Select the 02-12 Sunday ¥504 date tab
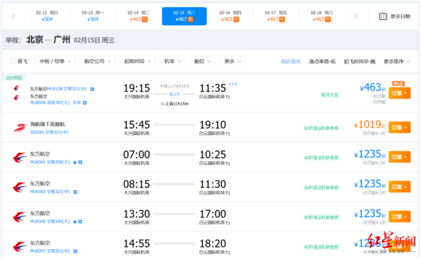The width and height of the screenshot is (421, 262). click(x=47, y=16)
